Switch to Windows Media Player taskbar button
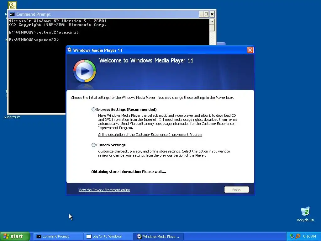The image size is (321, 241). click(158, 236)
